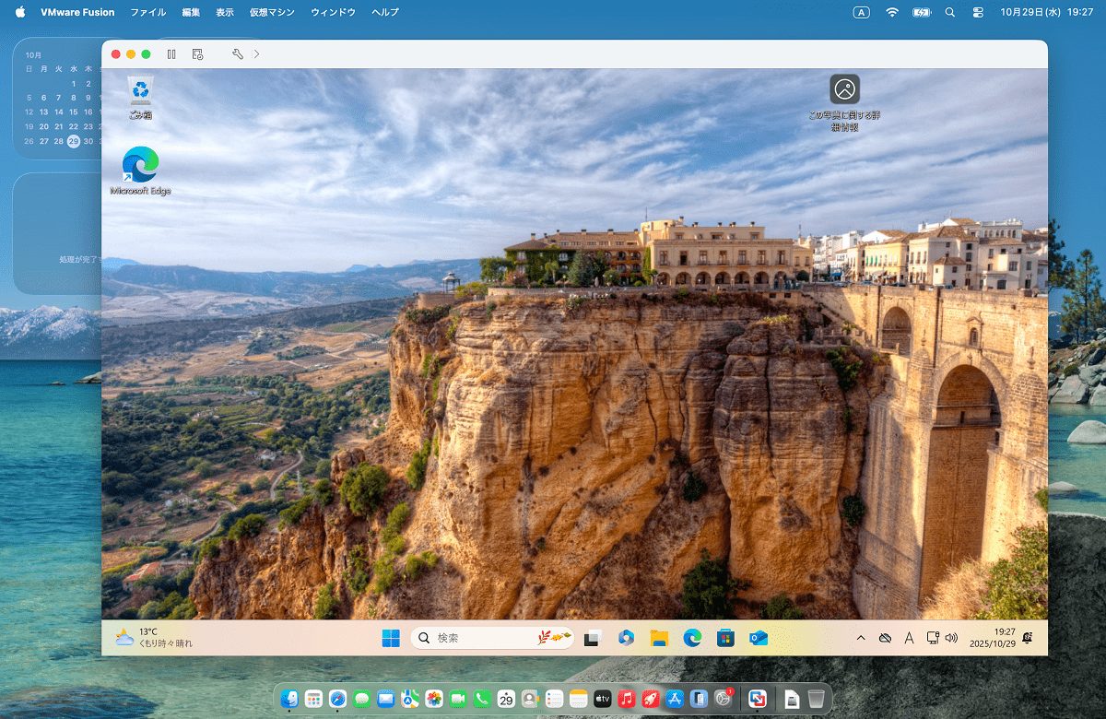Image resolution: width=1106 pixels, height=719 pixels.
Task: Open App Store in the Dock
Action: click(675, 699)
